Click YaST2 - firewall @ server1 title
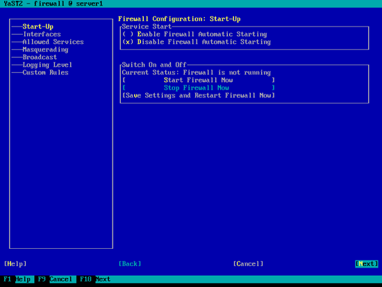This screenshot has width=382, height=287. pos(53,3)
